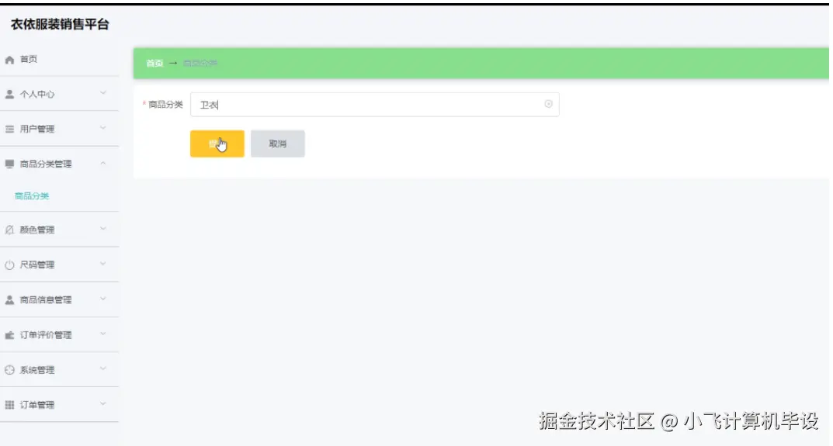Viewport: 833px width, 446px height.
Task: Open the 首页 sidebar menu item
Action: pyautogui.click(x=29, y=59)
